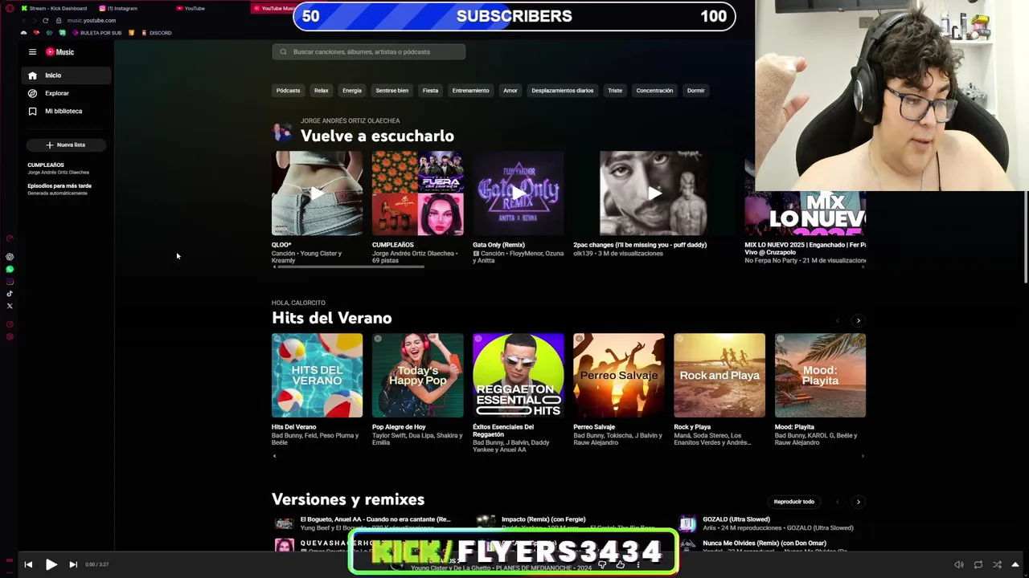Open X (Twitter) in Opera sidebar
This screenshot has width=1029, height=578.
[10, 306]
